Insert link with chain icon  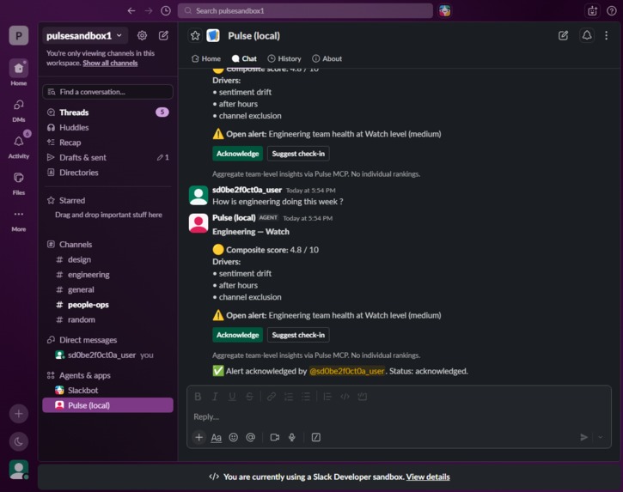coord(272,397)
